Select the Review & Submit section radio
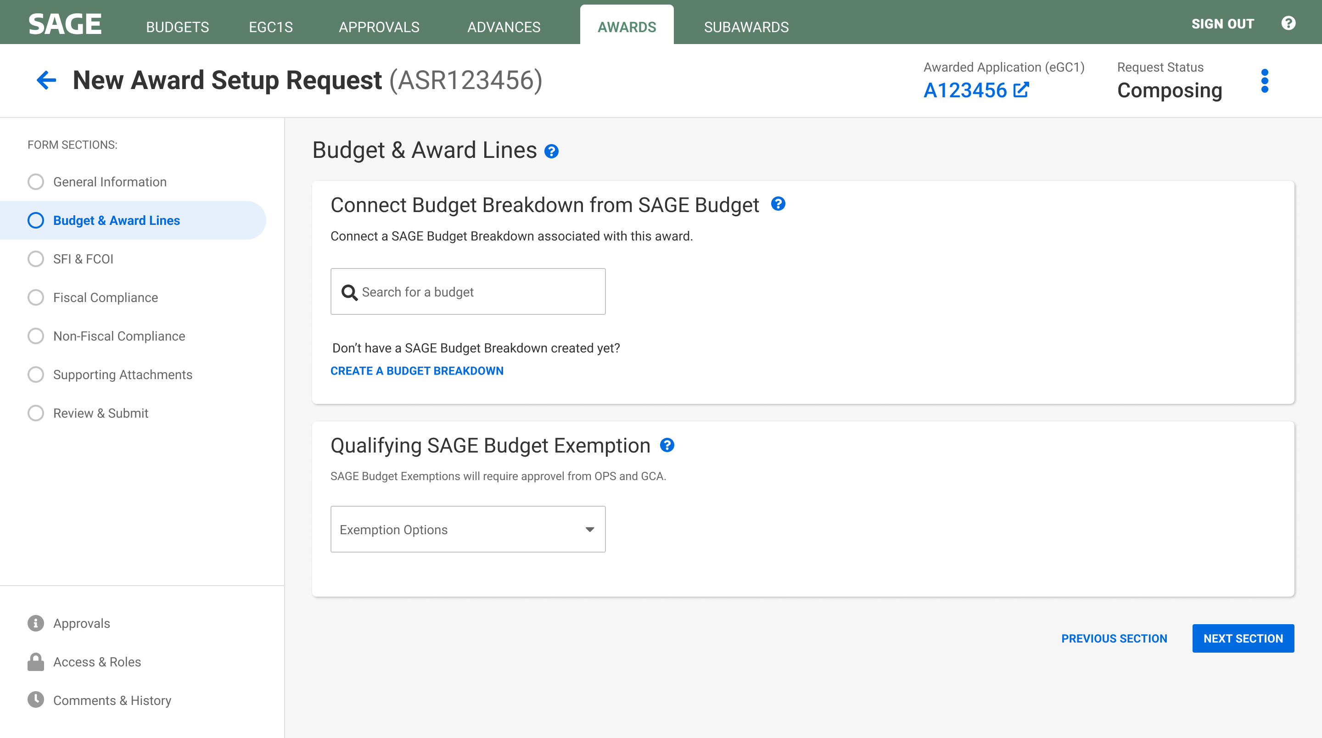1322x738 pixels. tap(36, 413)
